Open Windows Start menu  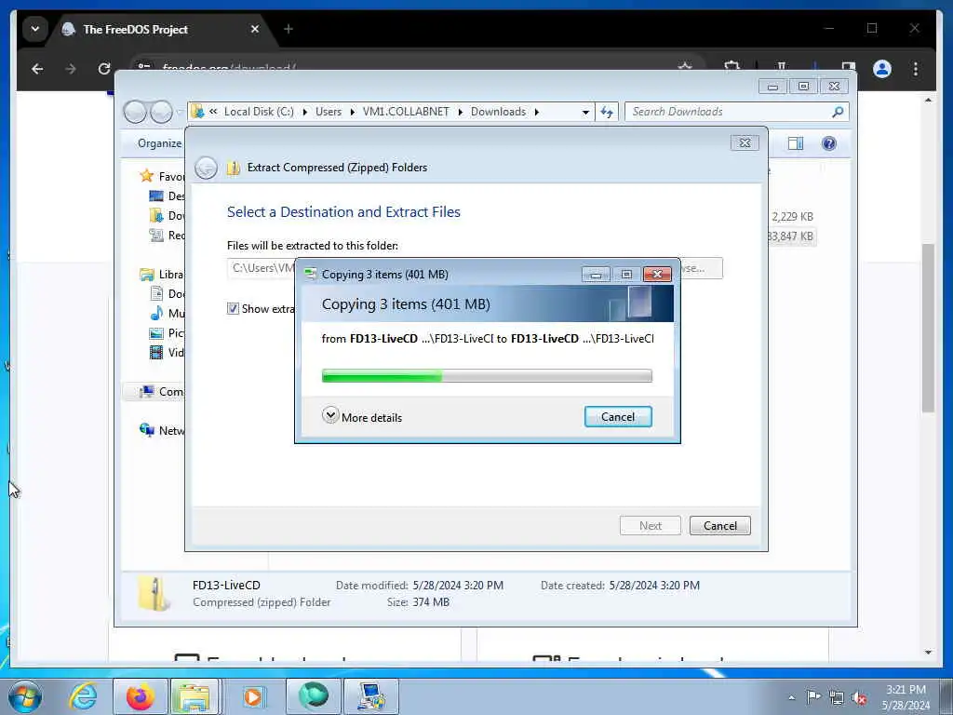(x=24, y=696)
